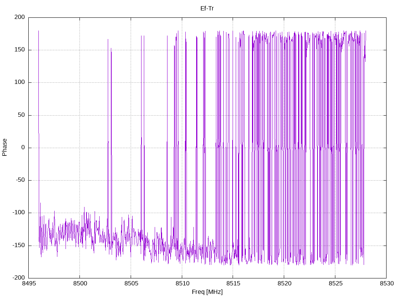Viewport: 397px width, 297px height.
Task: Click the y-axis tick label -200
Action: coord(19,278)
